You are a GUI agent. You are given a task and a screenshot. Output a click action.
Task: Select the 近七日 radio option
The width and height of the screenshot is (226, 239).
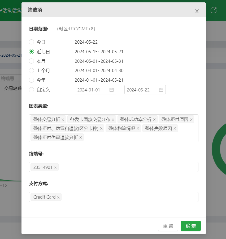[x=32, y=52]
